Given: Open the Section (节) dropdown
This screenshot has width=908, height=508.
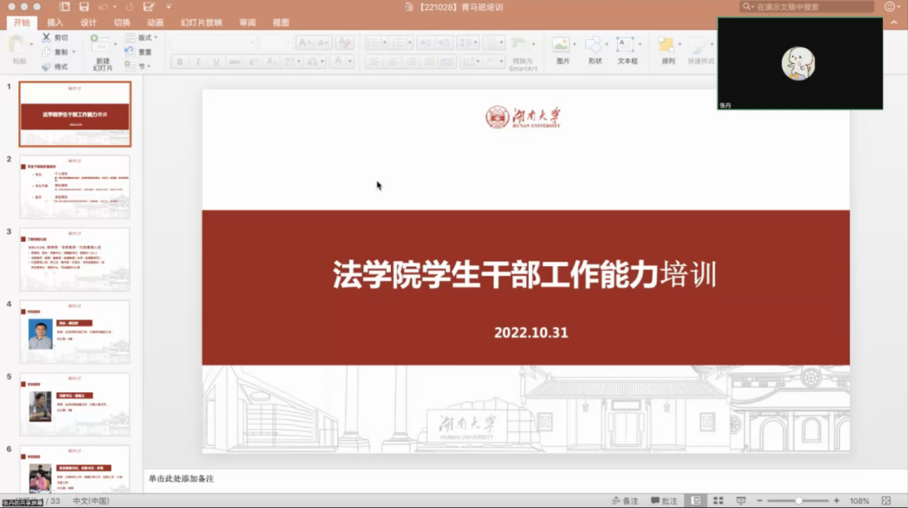Looking at the screenshot, I should tap(143, 65).
